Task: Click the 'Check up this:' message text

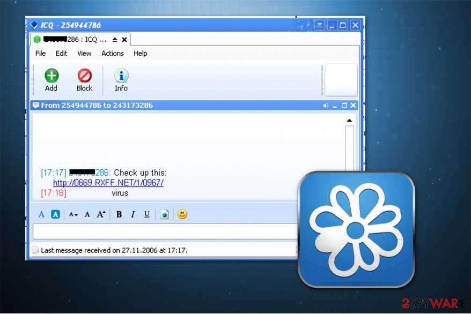Action: click(140, 173)
